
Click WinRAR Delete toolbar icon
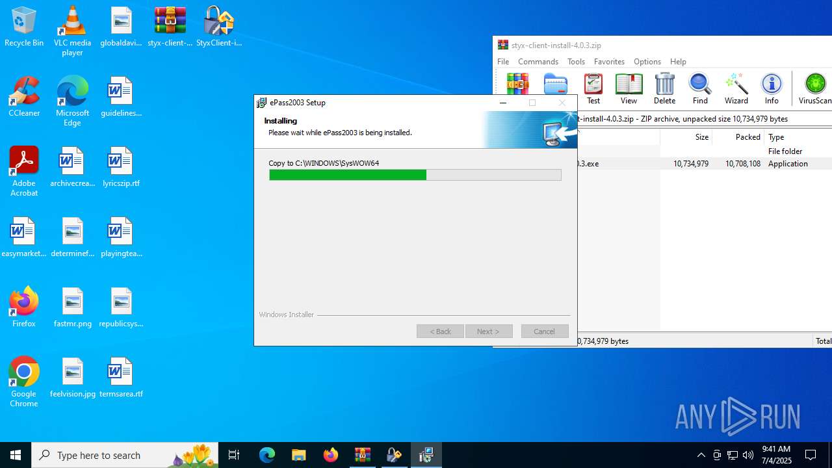coord(664,89)
